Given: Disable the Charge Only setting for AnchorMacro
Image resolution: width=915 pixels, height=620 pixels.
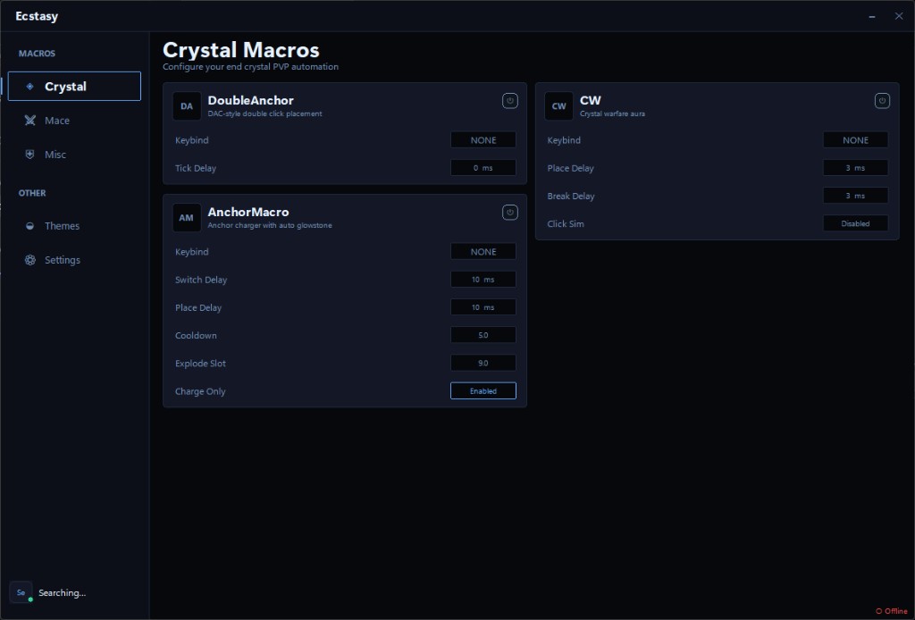Looking at the screenshot, I should pyautogui.click(x=483, y=390).
